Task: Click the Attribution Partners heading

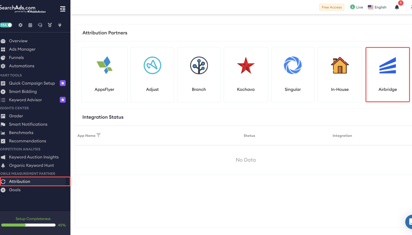Action: tap(105, 33)
